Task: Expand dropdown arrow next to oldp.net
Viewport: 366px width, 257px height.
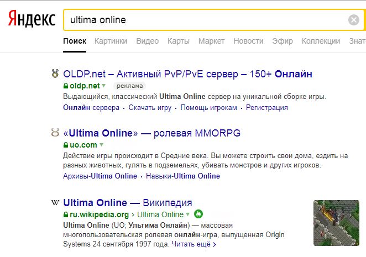Action: pos(103,86)
